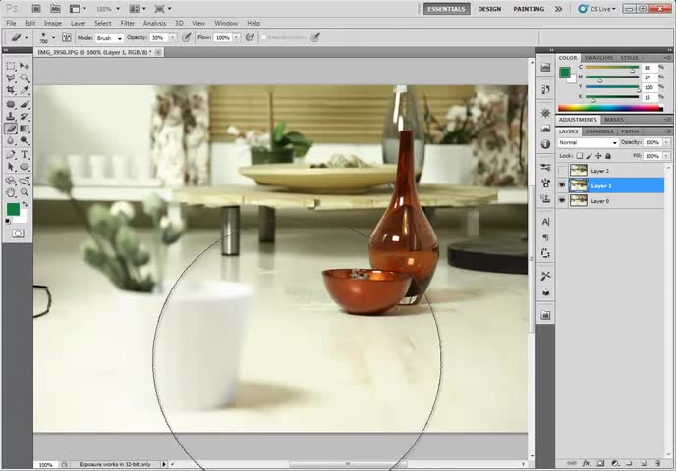Open the File menu
676x471 pixels.
11,23
